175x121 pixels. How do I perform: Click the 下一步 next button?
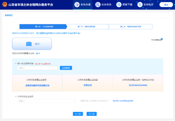click(x=92, y=114)
